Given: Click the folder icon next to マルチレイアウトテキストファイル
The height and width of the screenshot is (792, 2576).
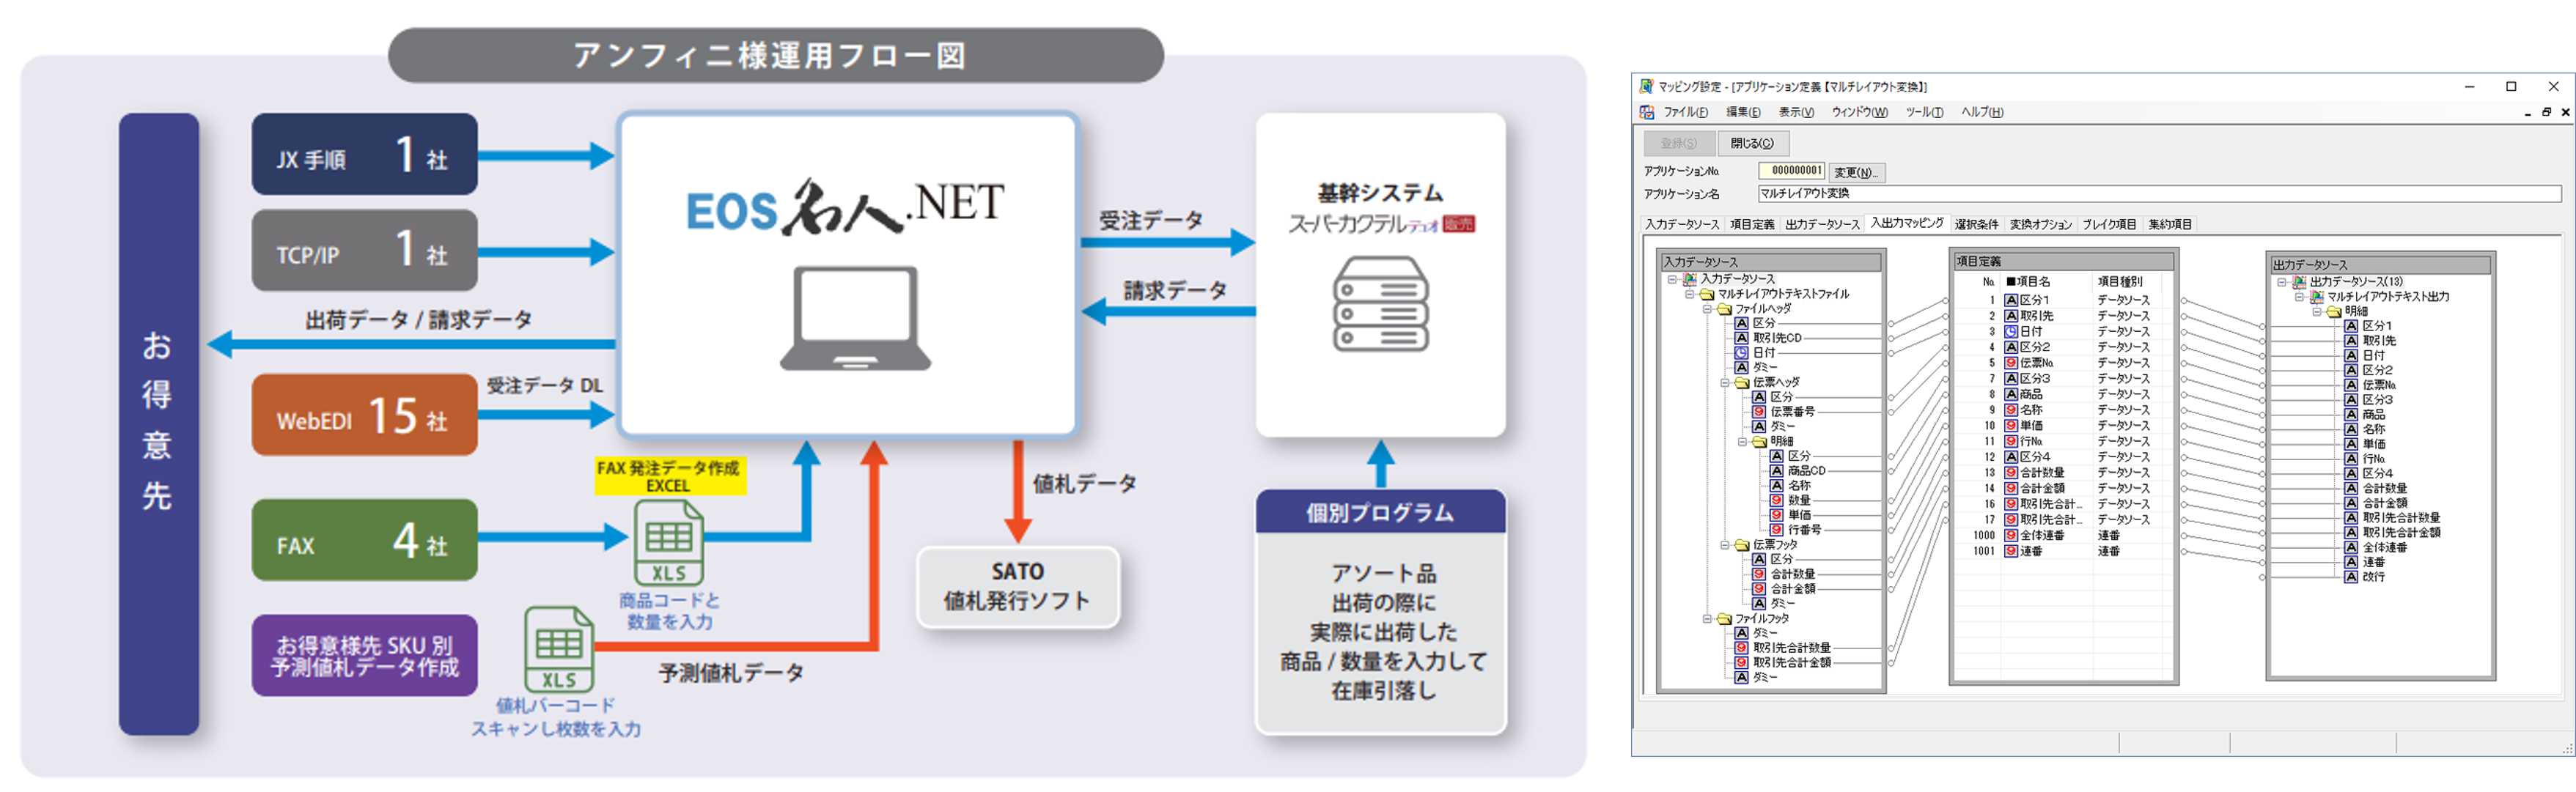Looking at the screenshot, I should [1706, 296].
